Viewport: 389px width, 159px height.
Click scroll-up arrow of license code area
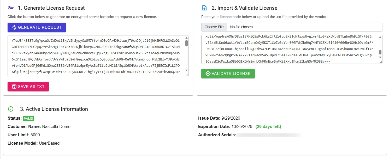pyautogui.click(x=380, y=37)
